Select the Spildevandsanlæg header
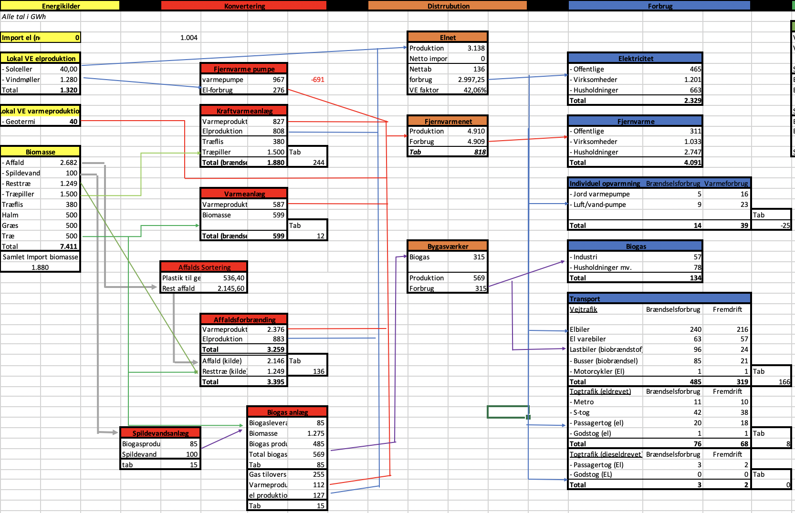Image resolution: width=795 pixels, height=513 pixels. point(160,433)
